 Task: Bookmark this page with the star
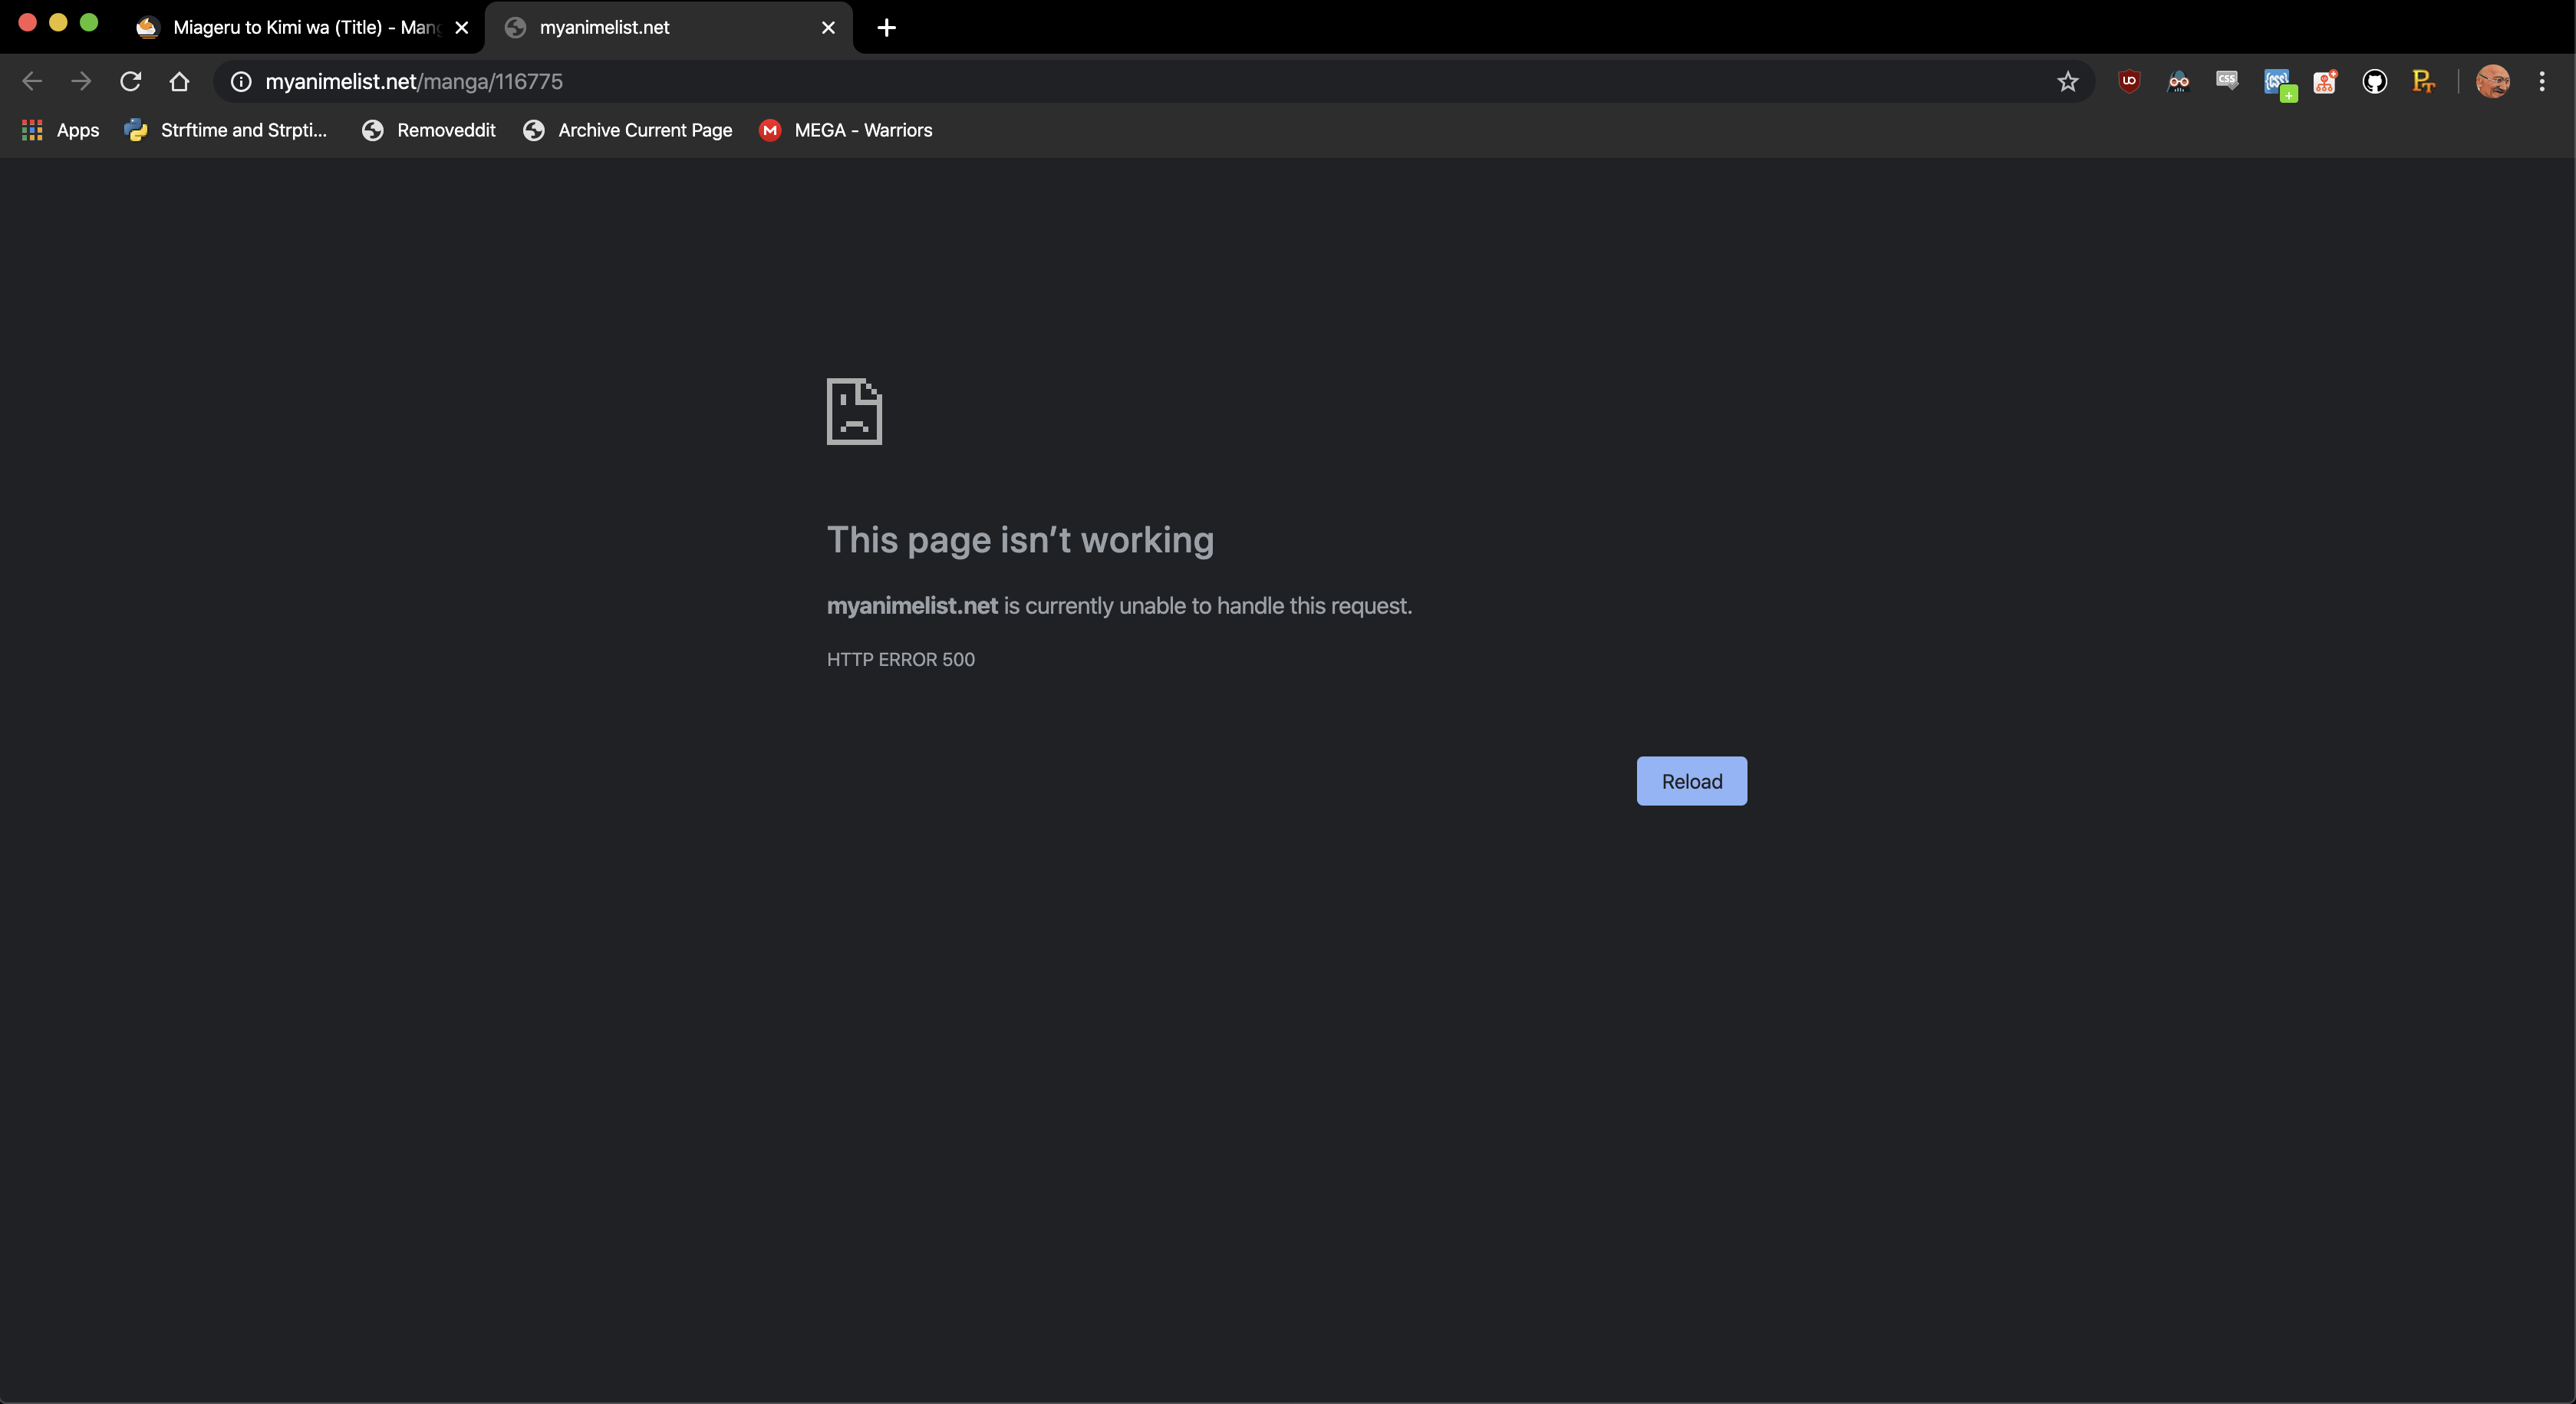tap(2068, 81)
